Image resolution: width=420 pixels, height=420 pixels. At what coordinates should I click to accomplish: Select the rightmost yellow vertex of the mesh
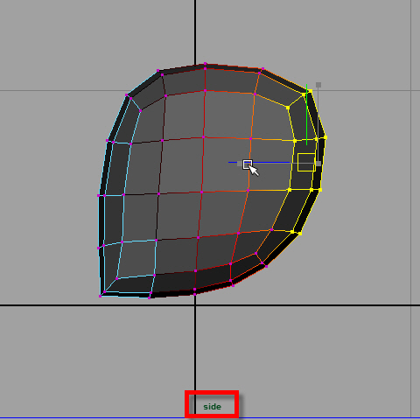[325, 137]
